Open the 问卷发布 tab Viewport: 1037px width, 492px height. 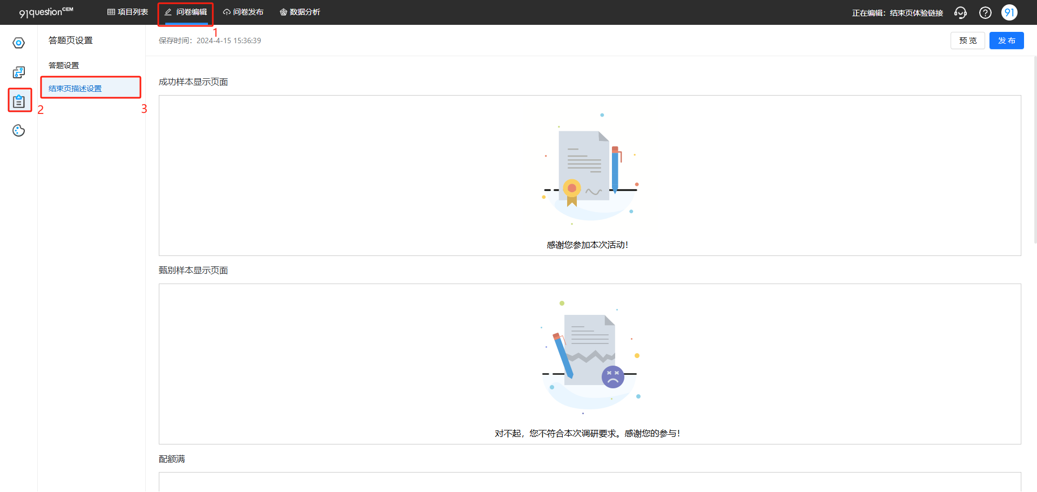tap(243, 12)
